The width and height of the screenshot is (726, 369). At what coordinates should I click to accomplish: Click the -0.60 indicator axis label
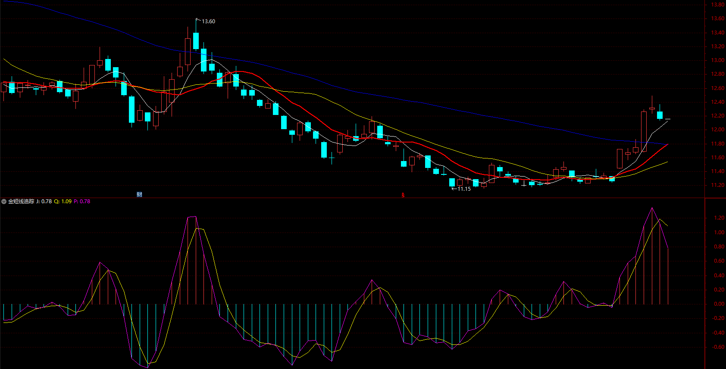[x=718, y=347]
